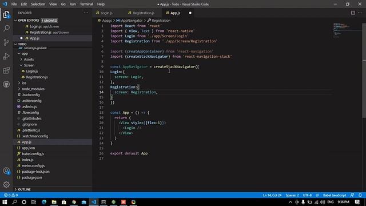Click the notifications bell in status bar
This screenshot has width=366, height=206.
360,195
